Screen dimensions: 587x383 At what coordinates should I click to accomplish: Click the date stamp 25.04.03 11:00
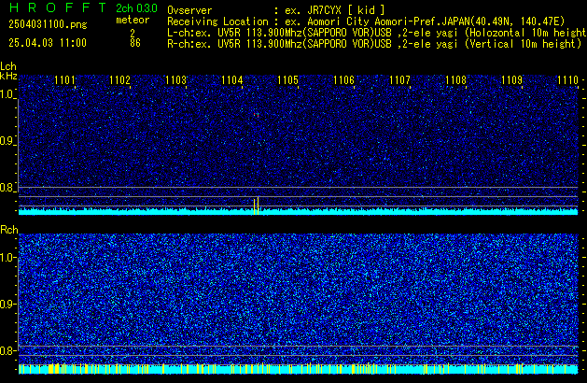[48, 43]
